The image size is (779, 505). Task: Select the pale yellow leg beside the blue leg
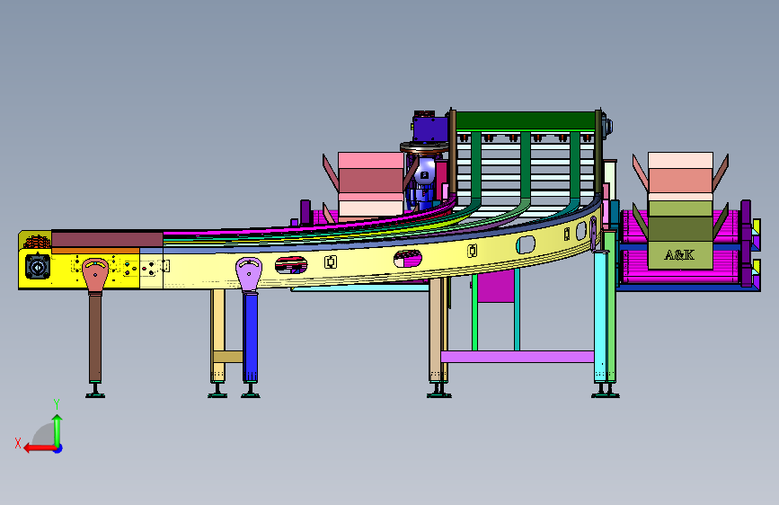pyautogui.click(x=218, y=335)
